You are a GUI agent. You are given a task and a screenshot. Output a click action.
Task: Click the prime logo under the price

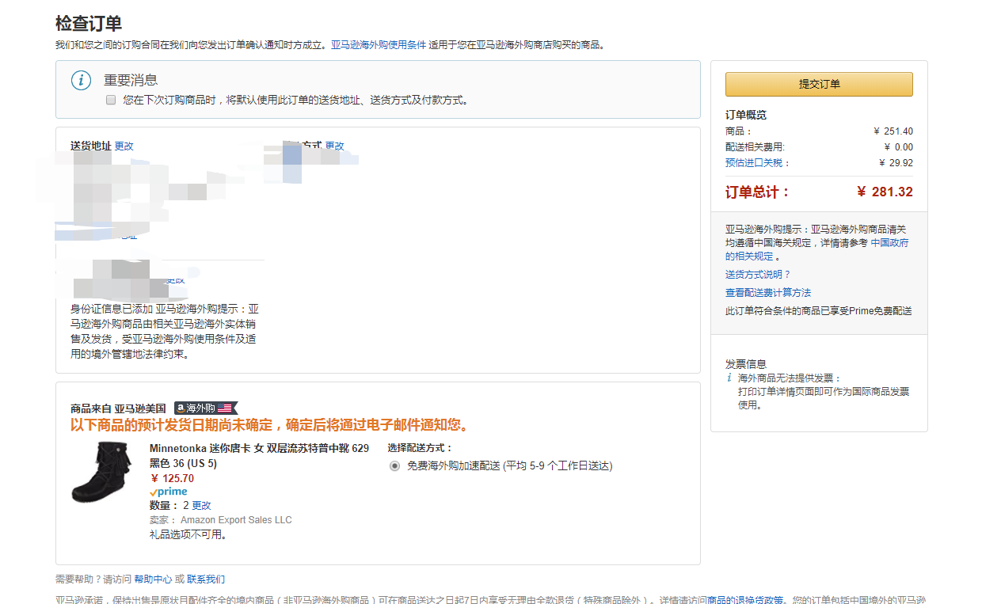point(169,492)
